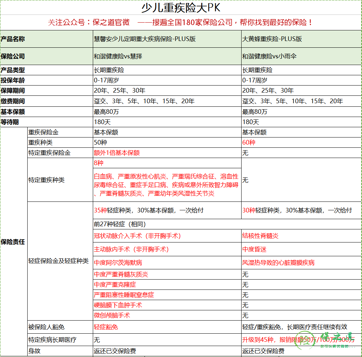Click the "身故" label cell

pos(60,351)
